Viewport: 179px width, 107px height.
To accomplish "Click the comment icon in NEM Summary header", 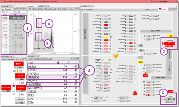I will 25,59.
